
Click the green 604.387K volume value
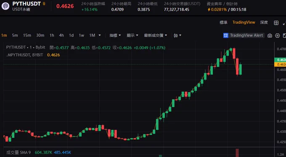[43, 152]
